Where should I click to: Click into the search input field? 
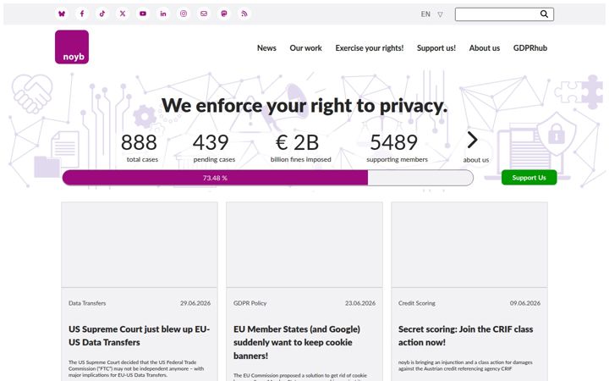click(497, 14)
